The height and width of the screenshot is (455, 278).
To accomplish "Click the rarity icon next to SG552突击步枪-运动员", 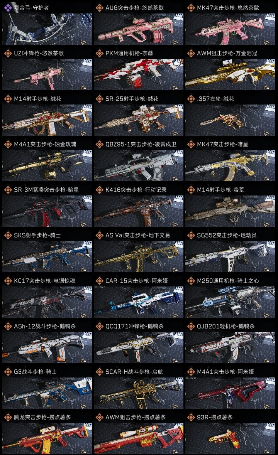I will pos(191,235).
